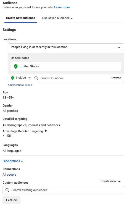Select the Create new audience tab
The image size is (127, 206).
coord(21,18)
